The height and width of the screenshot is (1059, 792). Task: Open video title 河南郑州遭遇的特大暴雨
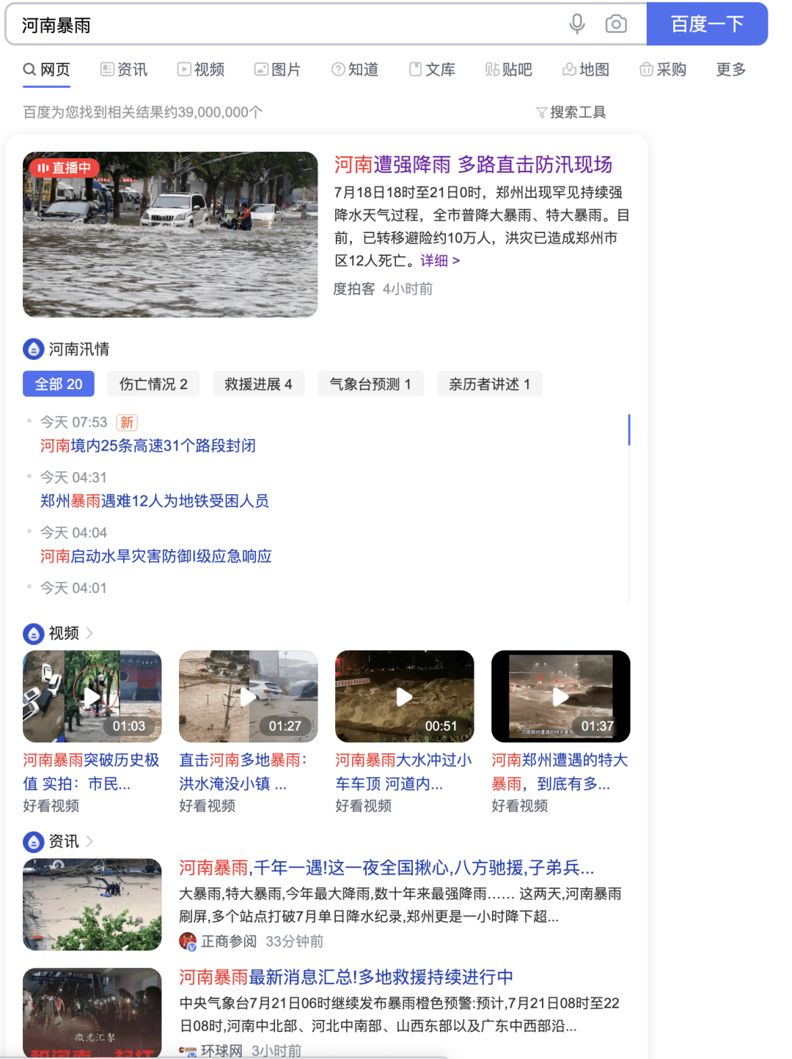(x=560, y=772)
